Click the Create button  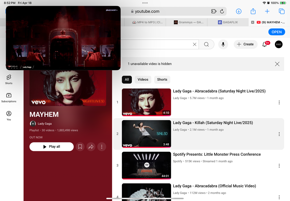(245, 44)
